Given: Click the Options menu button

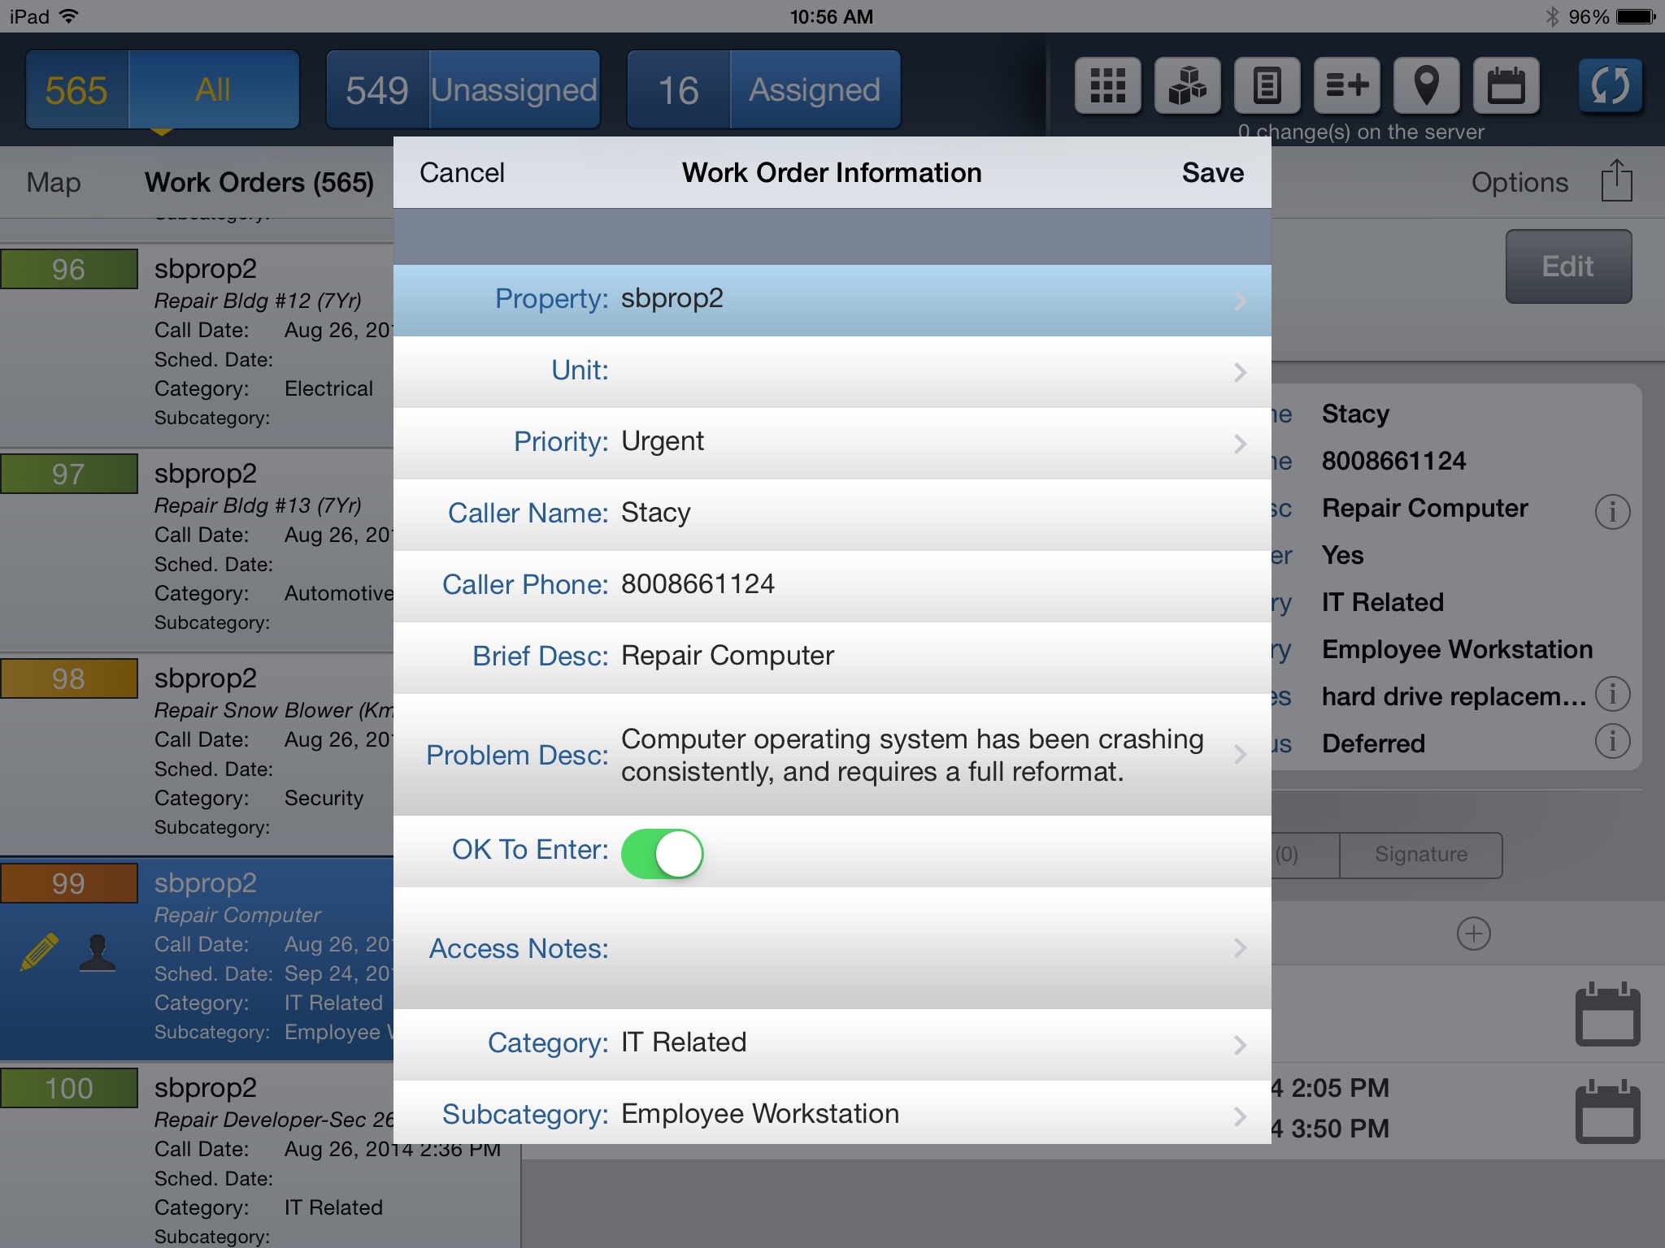Looking at the screenshot, I should 1521,181.
